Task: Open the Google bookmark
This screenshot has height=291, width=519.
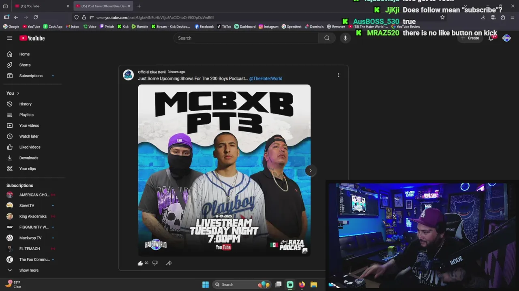Action: coord(11,27)
